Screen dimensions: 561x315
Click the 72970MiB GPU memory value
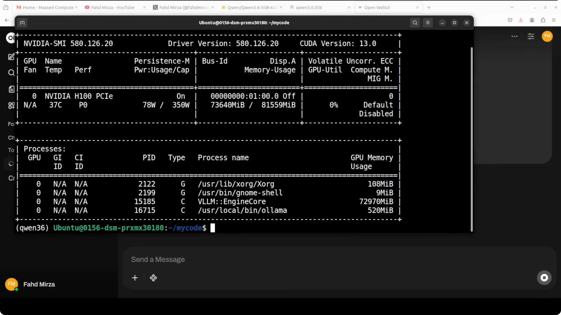[x=376, y=202]
